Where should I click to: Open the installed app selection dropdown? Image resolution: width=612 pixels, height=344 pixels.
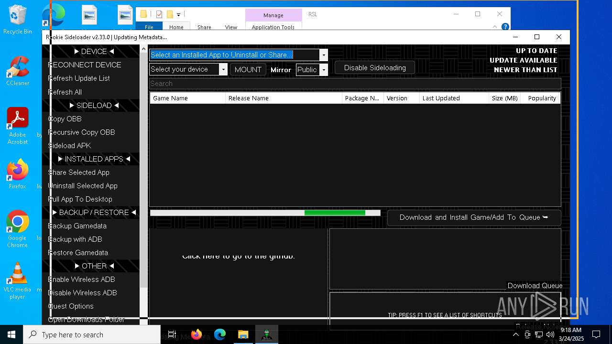324,55
